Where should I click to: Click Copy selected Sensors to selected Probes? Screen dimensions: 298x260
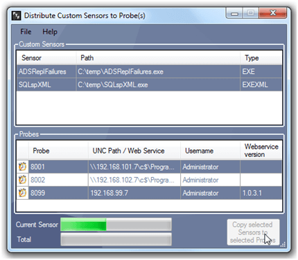253,232
